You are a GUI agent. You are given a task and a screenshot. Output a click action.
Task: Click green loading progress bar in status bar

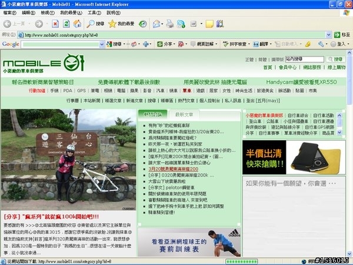pos(242,261)
